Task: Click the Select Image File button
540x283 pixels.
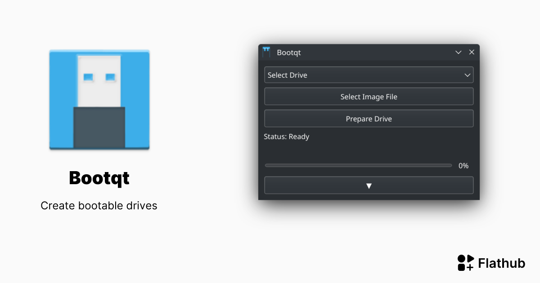Action: coord(369,96)
